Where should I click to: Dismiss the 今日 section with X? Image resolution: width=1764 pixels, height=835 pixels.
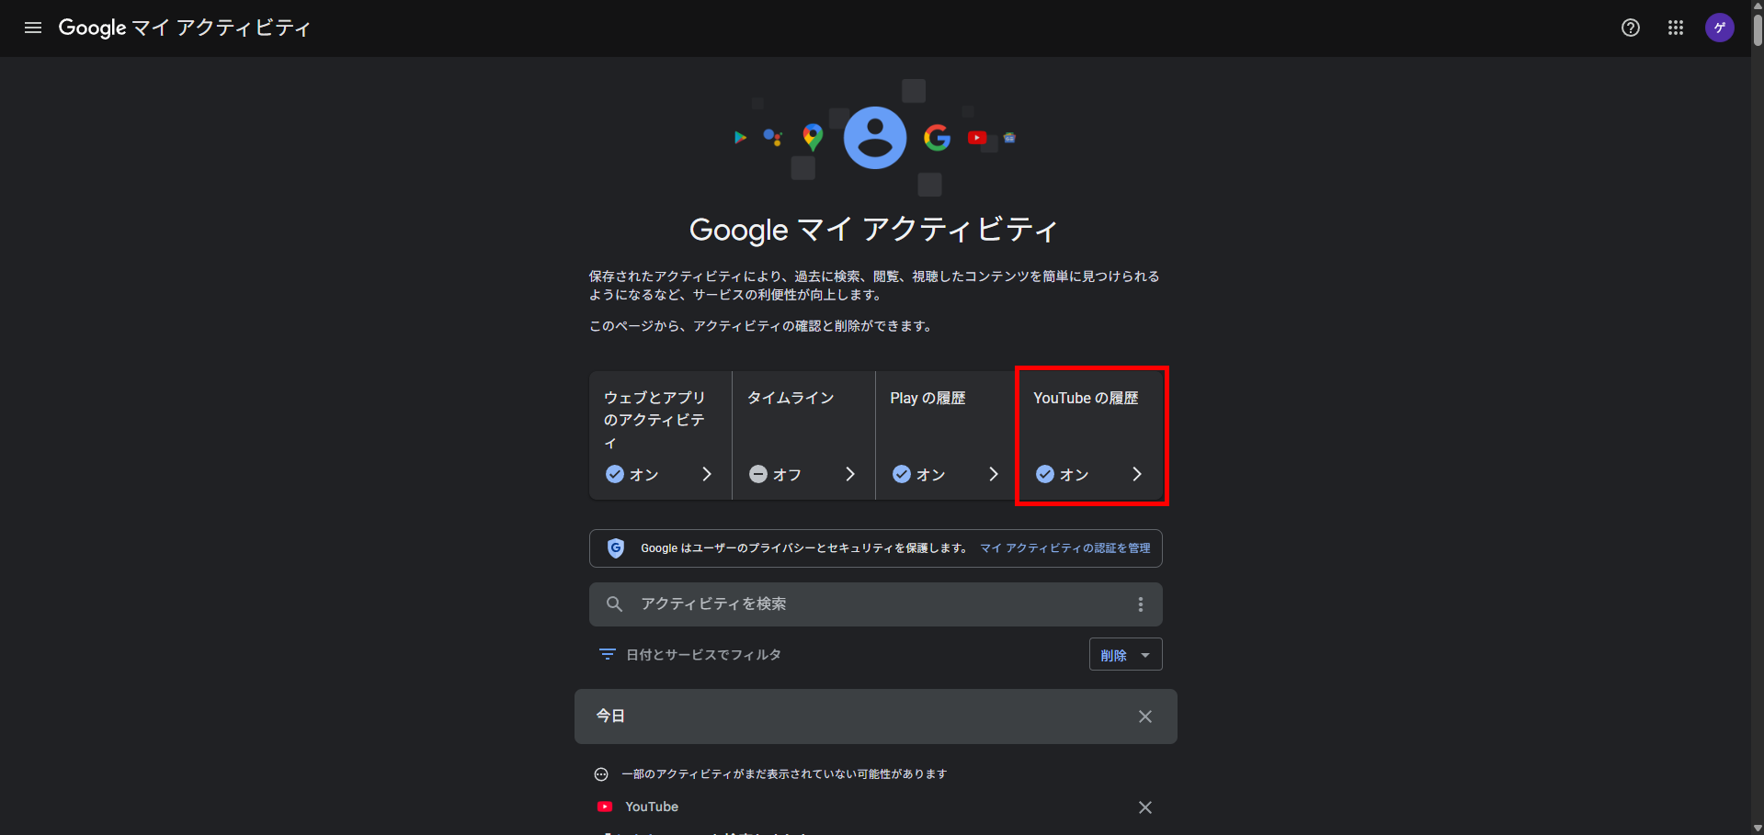(x=1145, y=717)
